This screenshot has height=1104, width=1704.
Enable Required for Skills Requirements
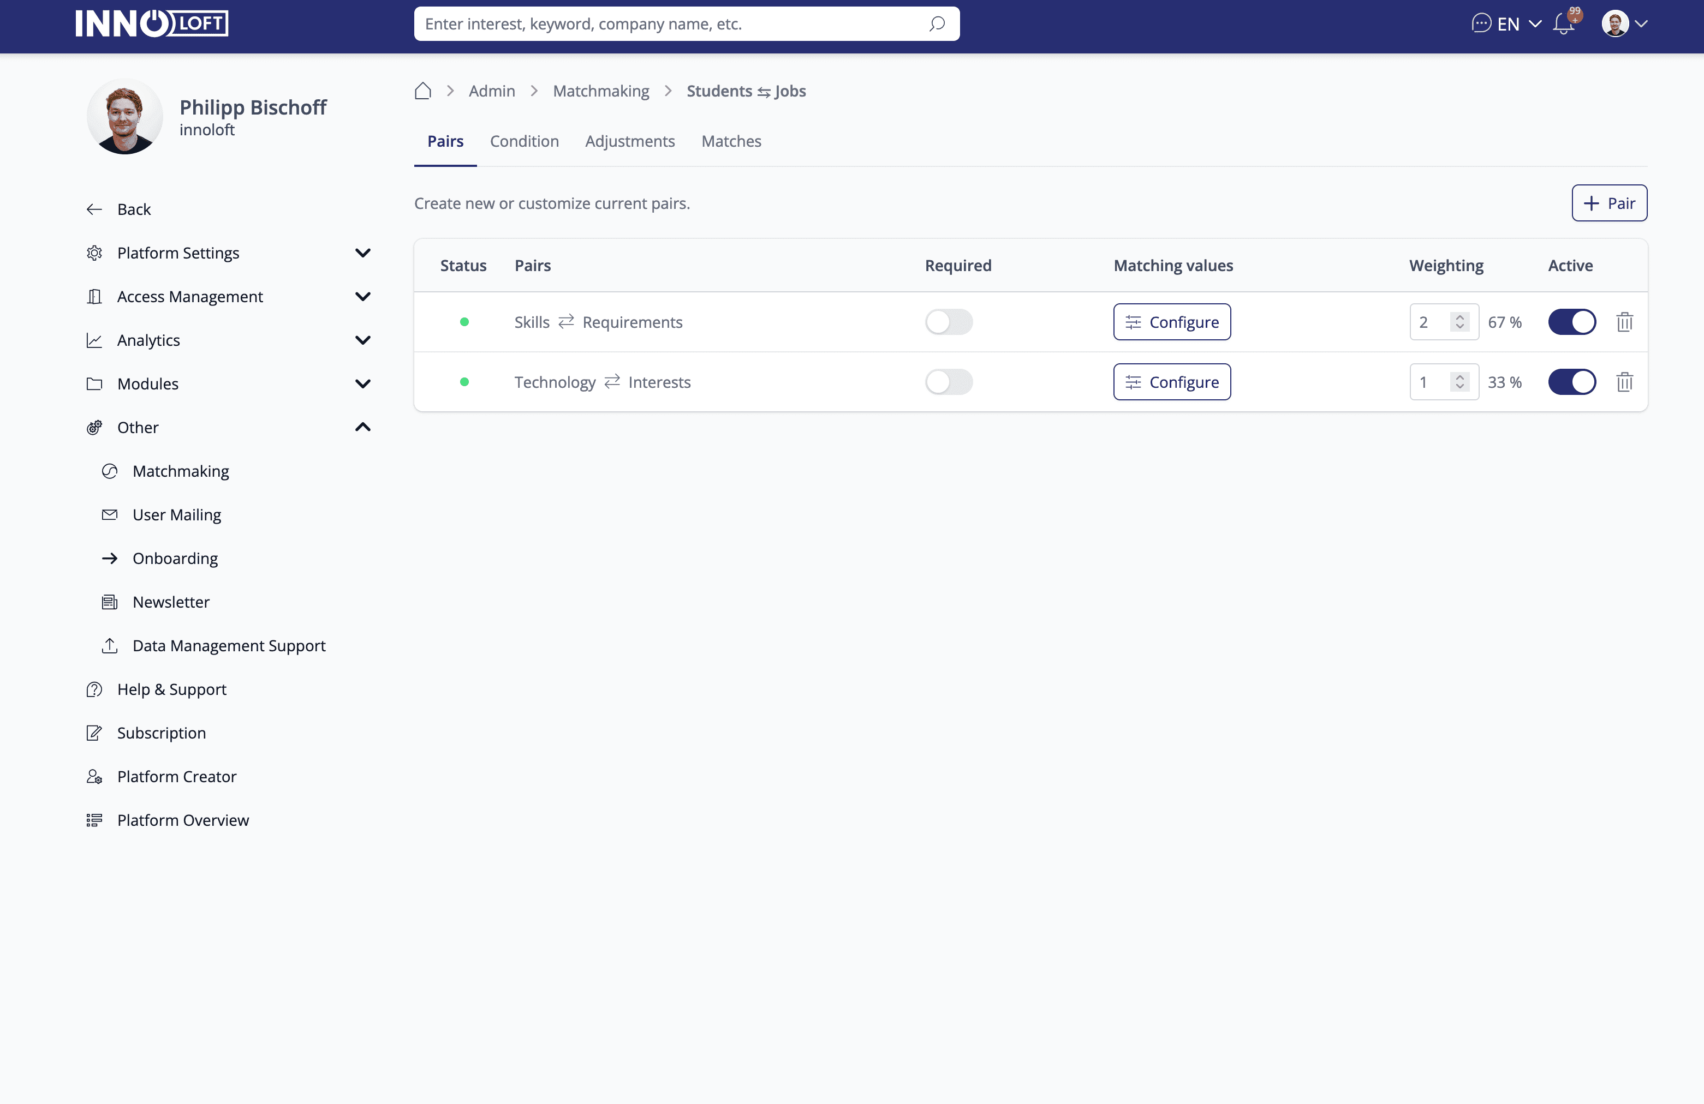[949, 322]
